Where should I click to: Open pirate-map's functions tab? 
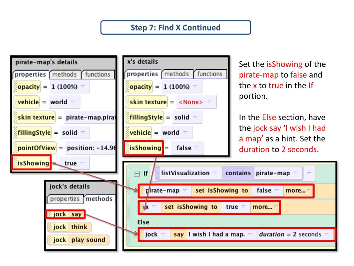click(97, 74)
